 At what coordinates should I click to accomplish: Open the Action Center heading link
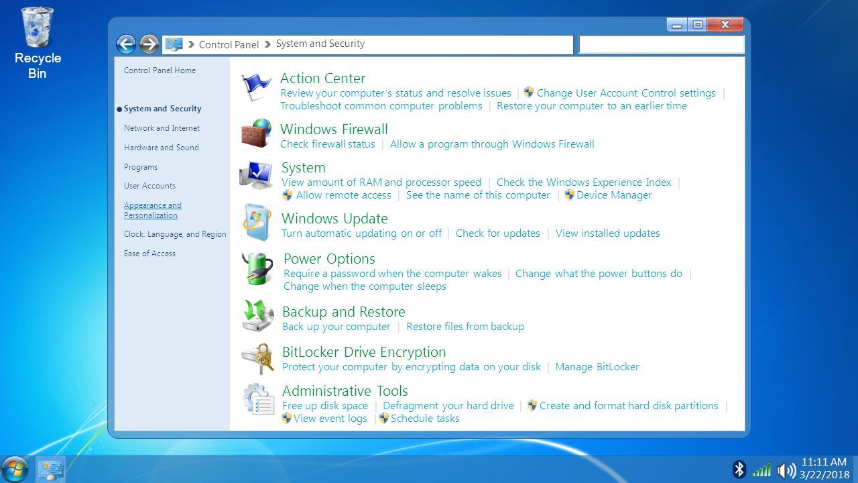tap(322, 78)
